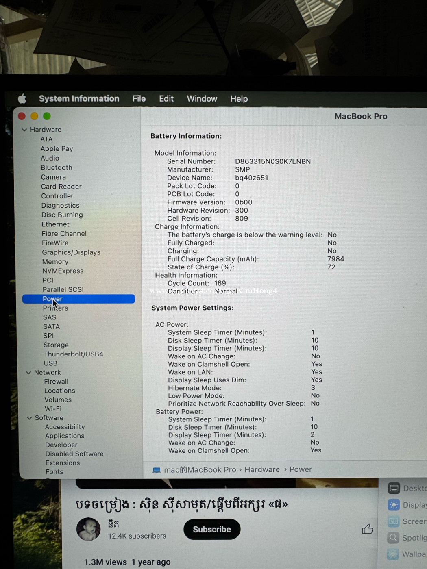The image size is (427, 569).
Task: Select Thunderbolt/USB4 in the sidebar
Action: pos(74,354)
